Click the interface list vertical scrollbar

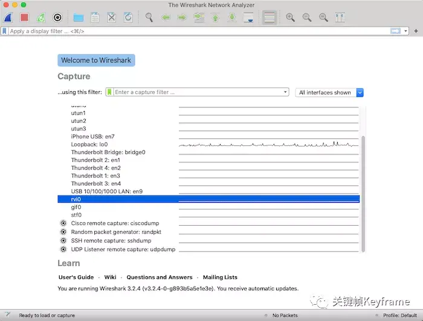pyautogui.click(x=363, y=194)
